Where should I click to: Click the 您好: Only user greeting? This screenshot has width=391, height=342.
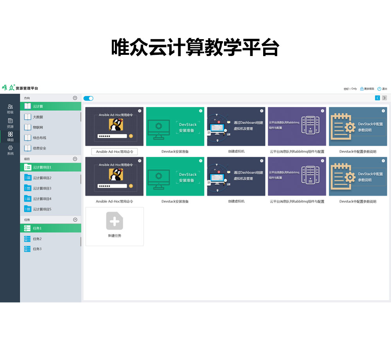(x=350, y=89)
